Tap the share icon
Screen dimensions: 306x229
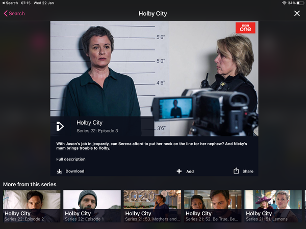[236, 170]
